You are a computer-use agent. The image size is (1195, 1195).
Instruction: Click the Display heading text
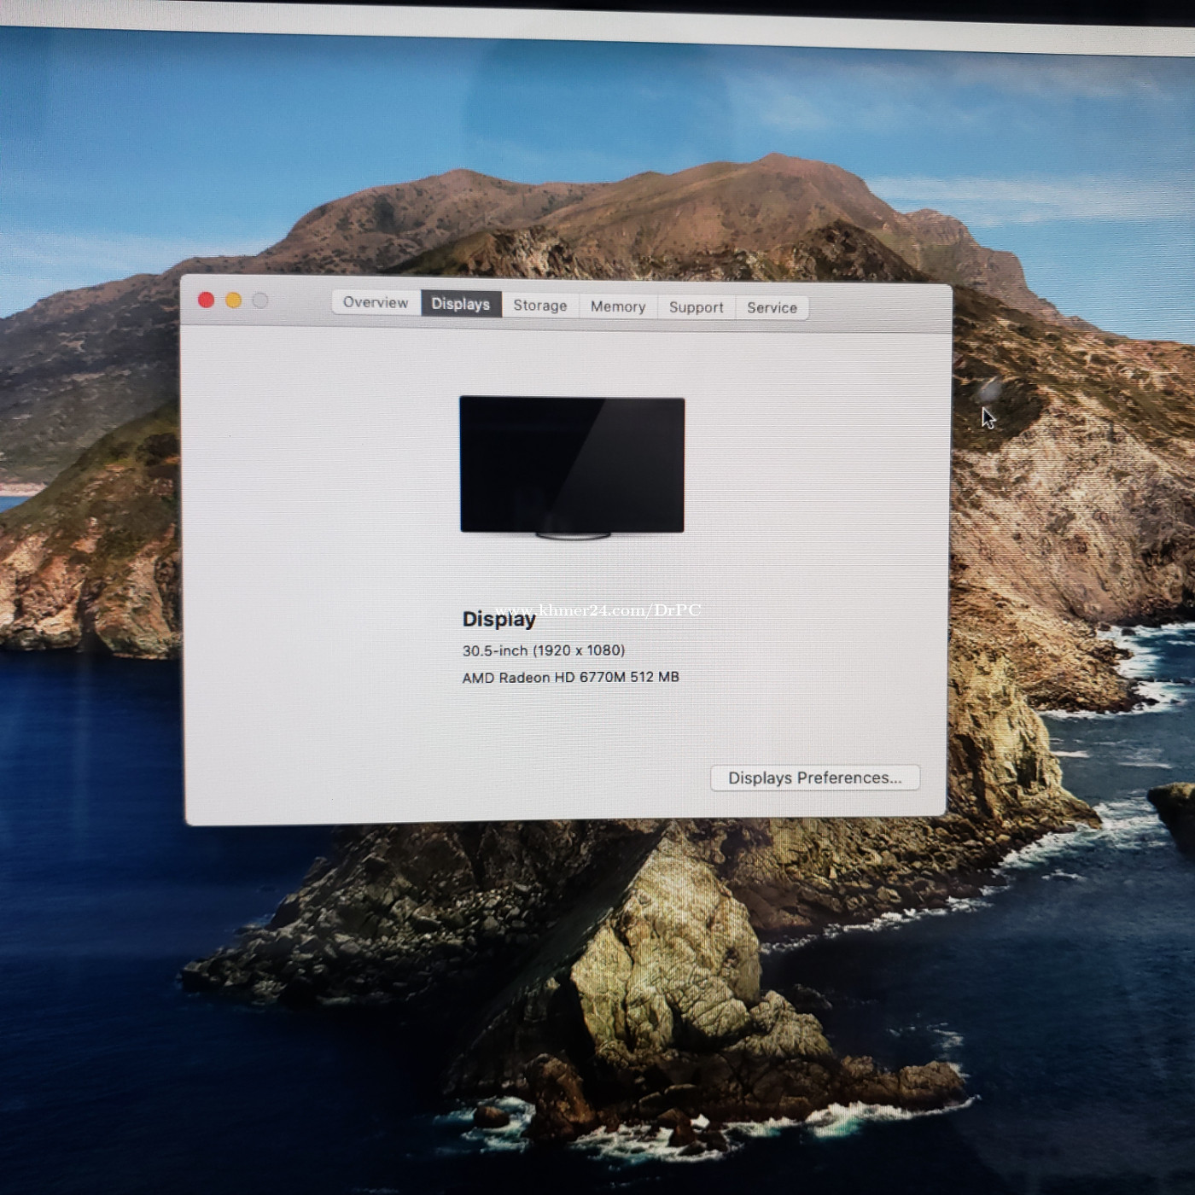click(499, 620)
